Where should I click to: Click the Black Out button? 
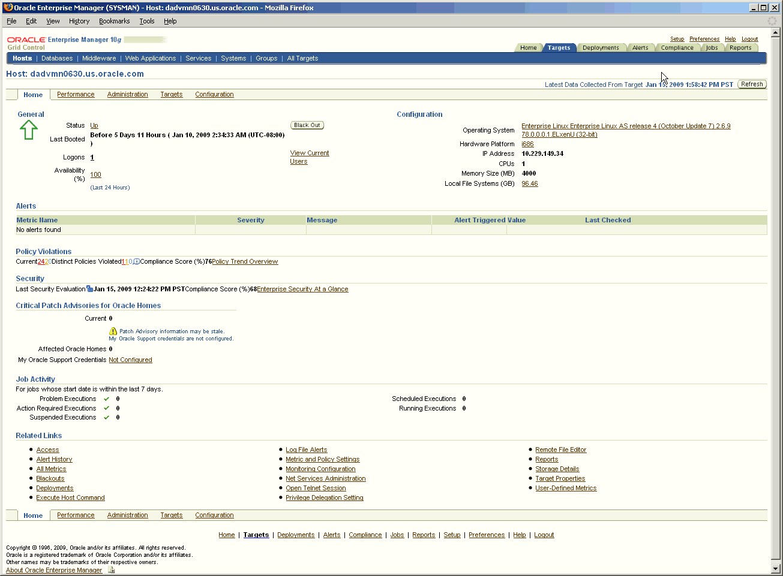point(307,125)
